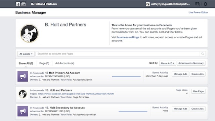Screen dimensions: 215x121
Task: Click the Use Page button
Action: coord(199,91)
